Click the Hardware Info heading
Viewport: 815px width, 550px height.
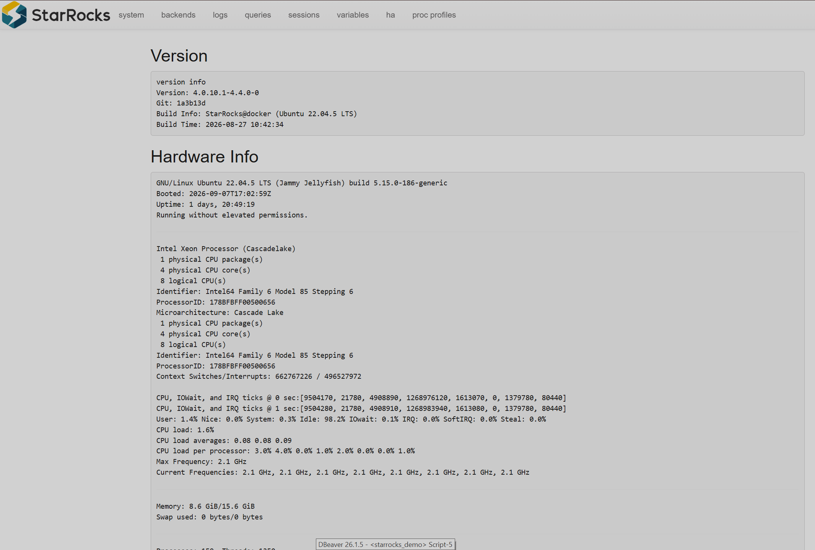(204, 157)
